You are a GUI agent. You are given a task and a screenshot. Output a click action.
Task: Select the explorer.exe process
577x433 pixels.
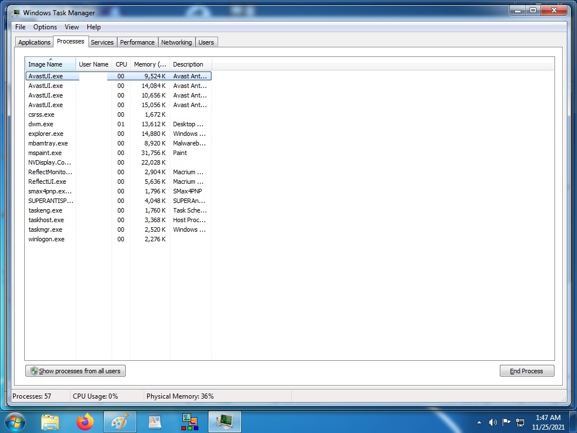point(118,134)
